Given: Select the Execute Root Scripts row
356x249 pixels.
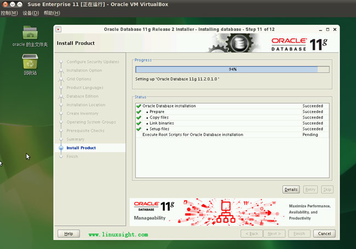Looking at the screenshot, I should [x=232, y=134].
